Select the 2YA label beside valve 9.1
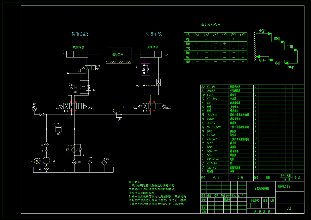The width and height of the screenshot is (311, 220). point(90,108)
